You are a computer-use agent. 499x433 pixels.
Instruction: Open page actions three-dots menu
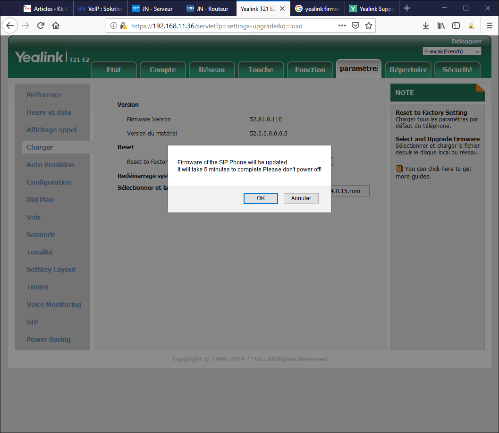coord(342,26)
